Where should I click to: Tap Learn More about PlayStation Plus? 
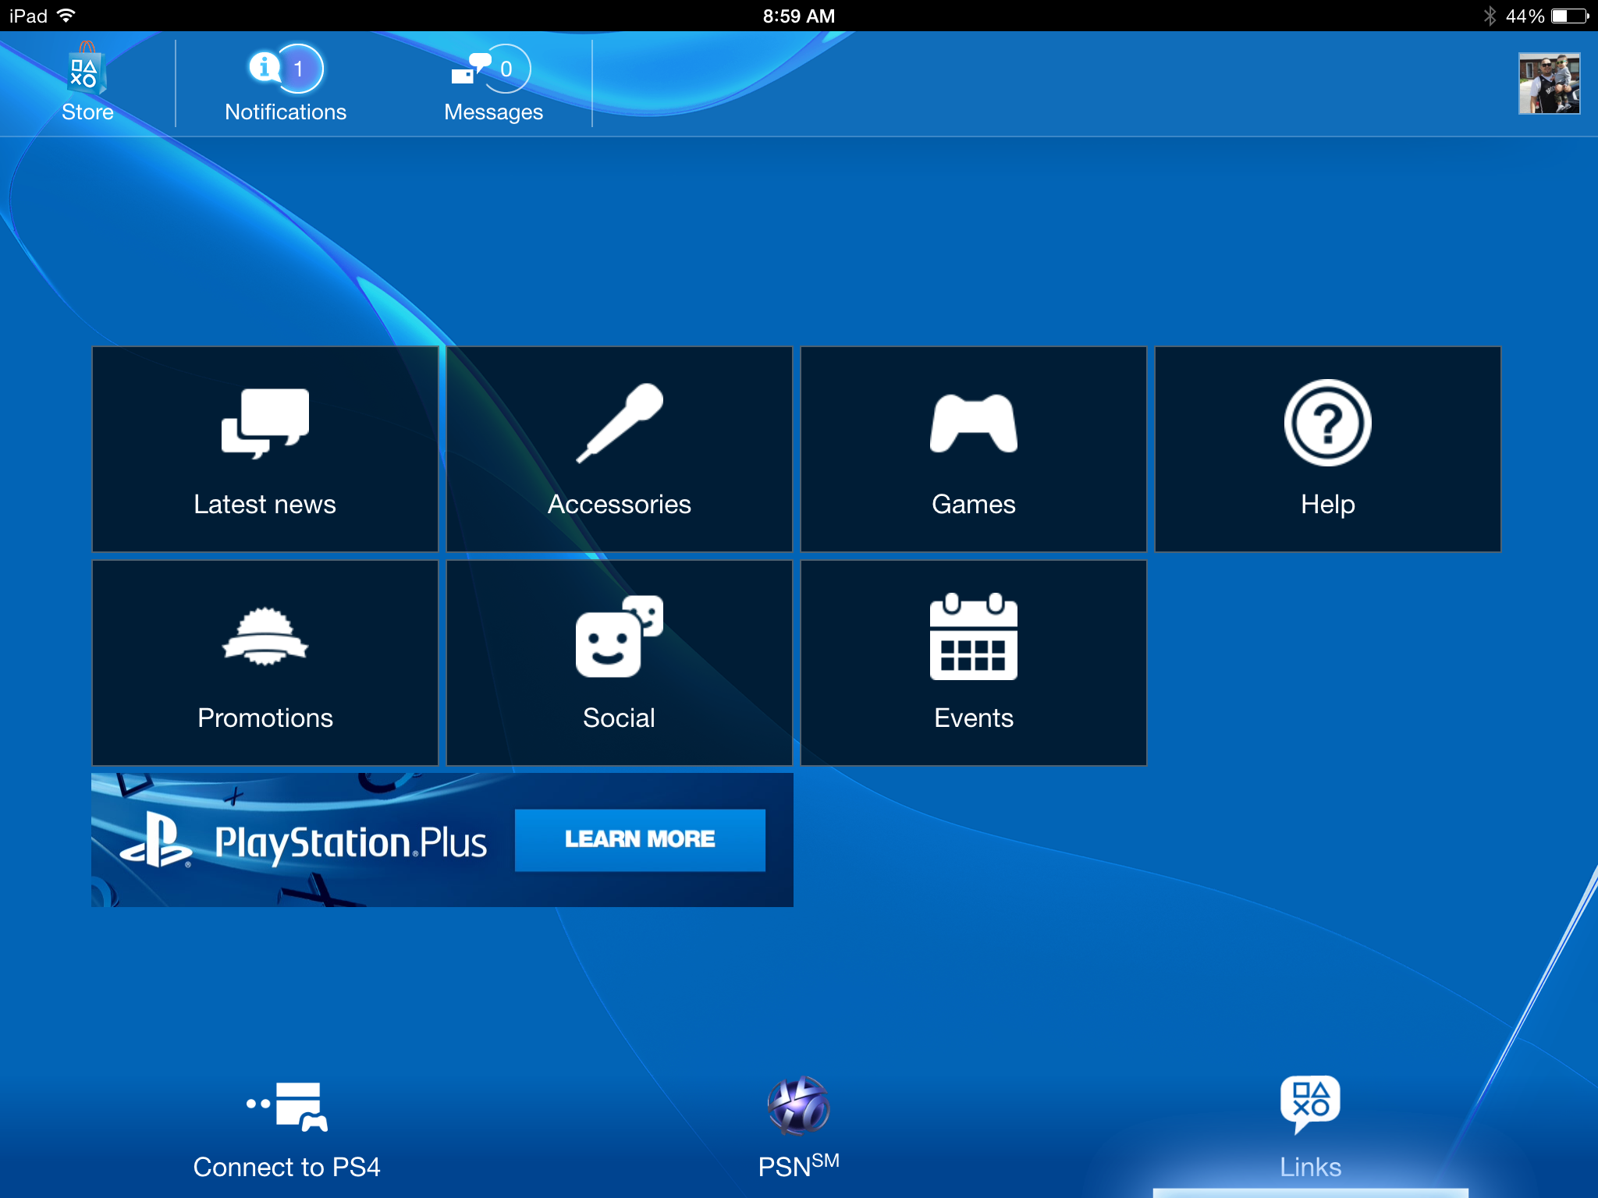click(640, 840)
